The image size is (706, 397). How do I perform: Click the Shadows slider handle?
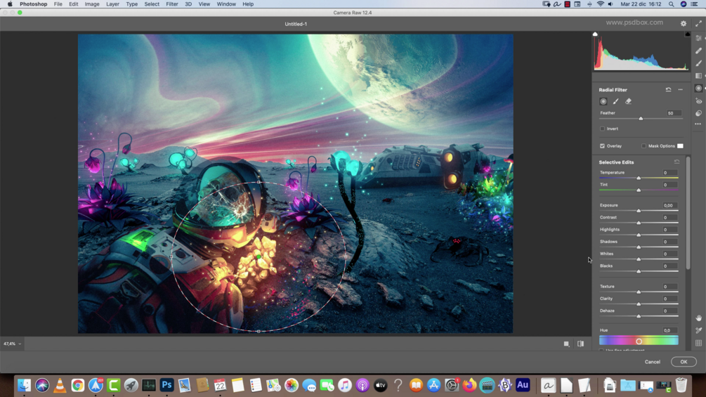point(639,247)
